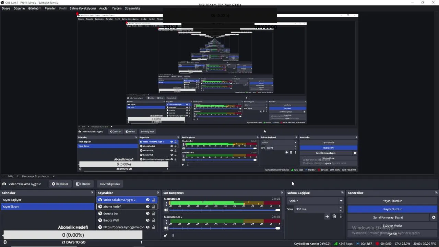Click the streaming time indicator icon in status bar
This screenshot has height=247, width=439.
(x=358, y=244)
